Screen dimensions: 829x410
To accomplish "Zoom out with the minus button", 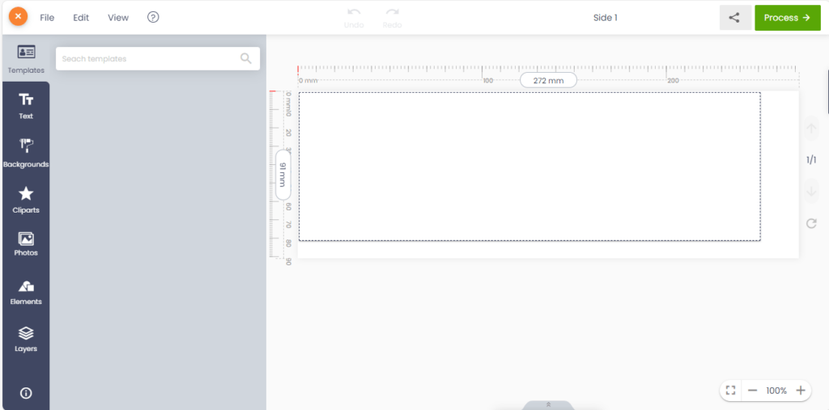I will pos(752,391).
